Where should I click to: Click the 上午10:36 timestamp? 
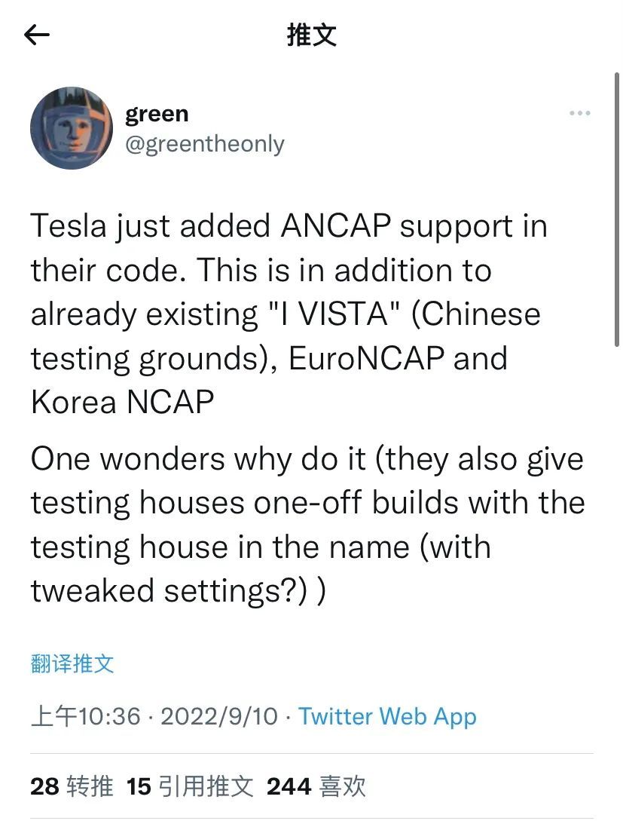click(x=86, y=716)
